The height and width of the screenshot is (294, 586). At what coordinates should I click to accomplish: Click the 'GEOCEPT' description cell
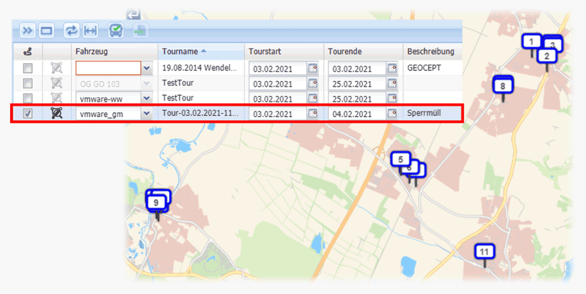click(x=424, y=68)
